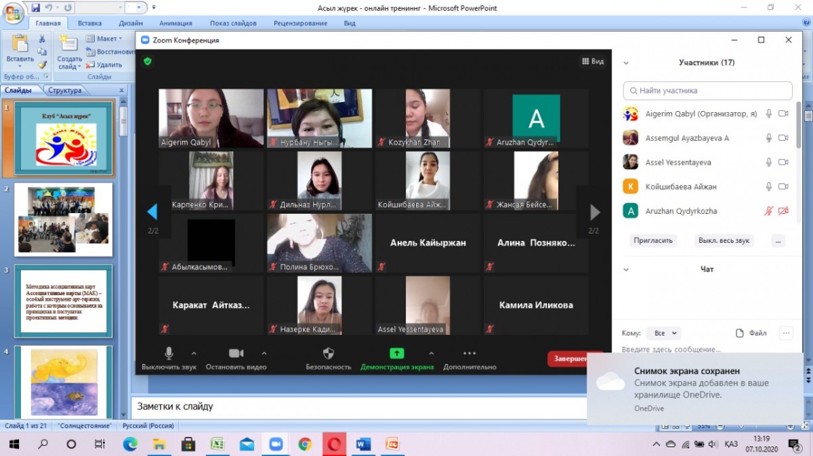The image size is (813, 456).
Task: Collapse the Participants panel chevron
Action: [626, 63]
